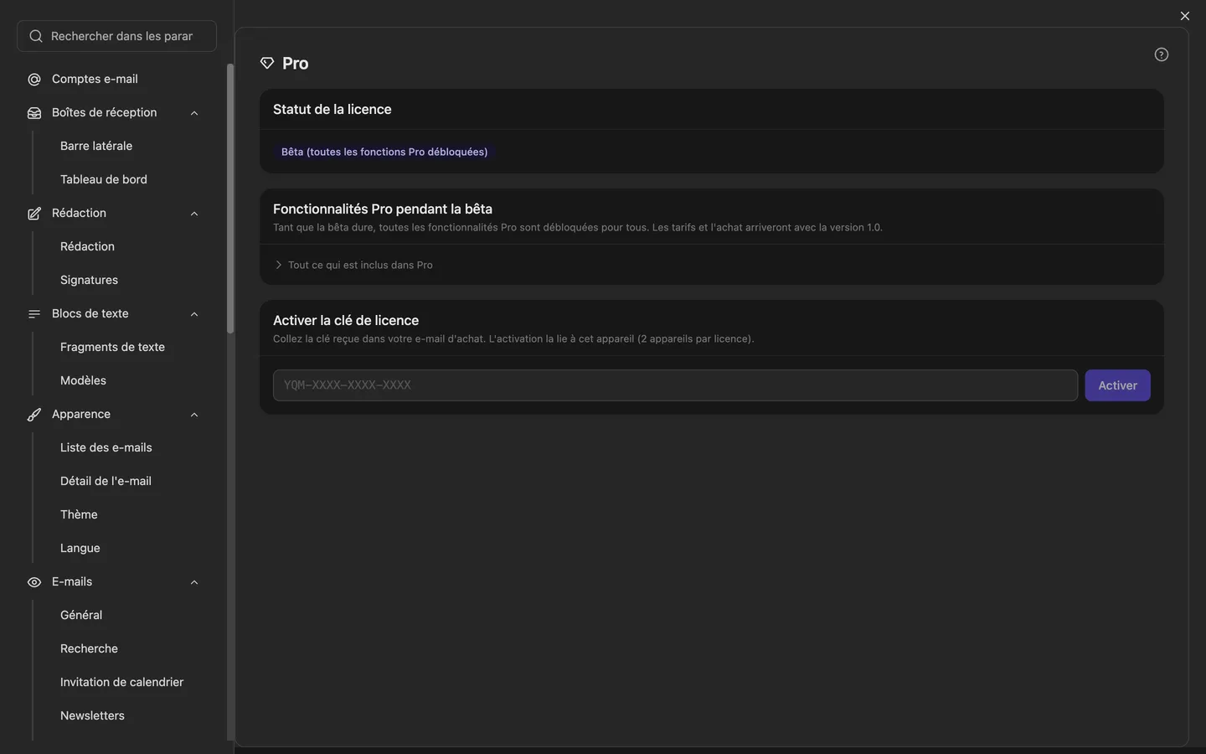Click the help question mark icon
The height and width of the screenshot is (754, 1206).
[1161, 54]
